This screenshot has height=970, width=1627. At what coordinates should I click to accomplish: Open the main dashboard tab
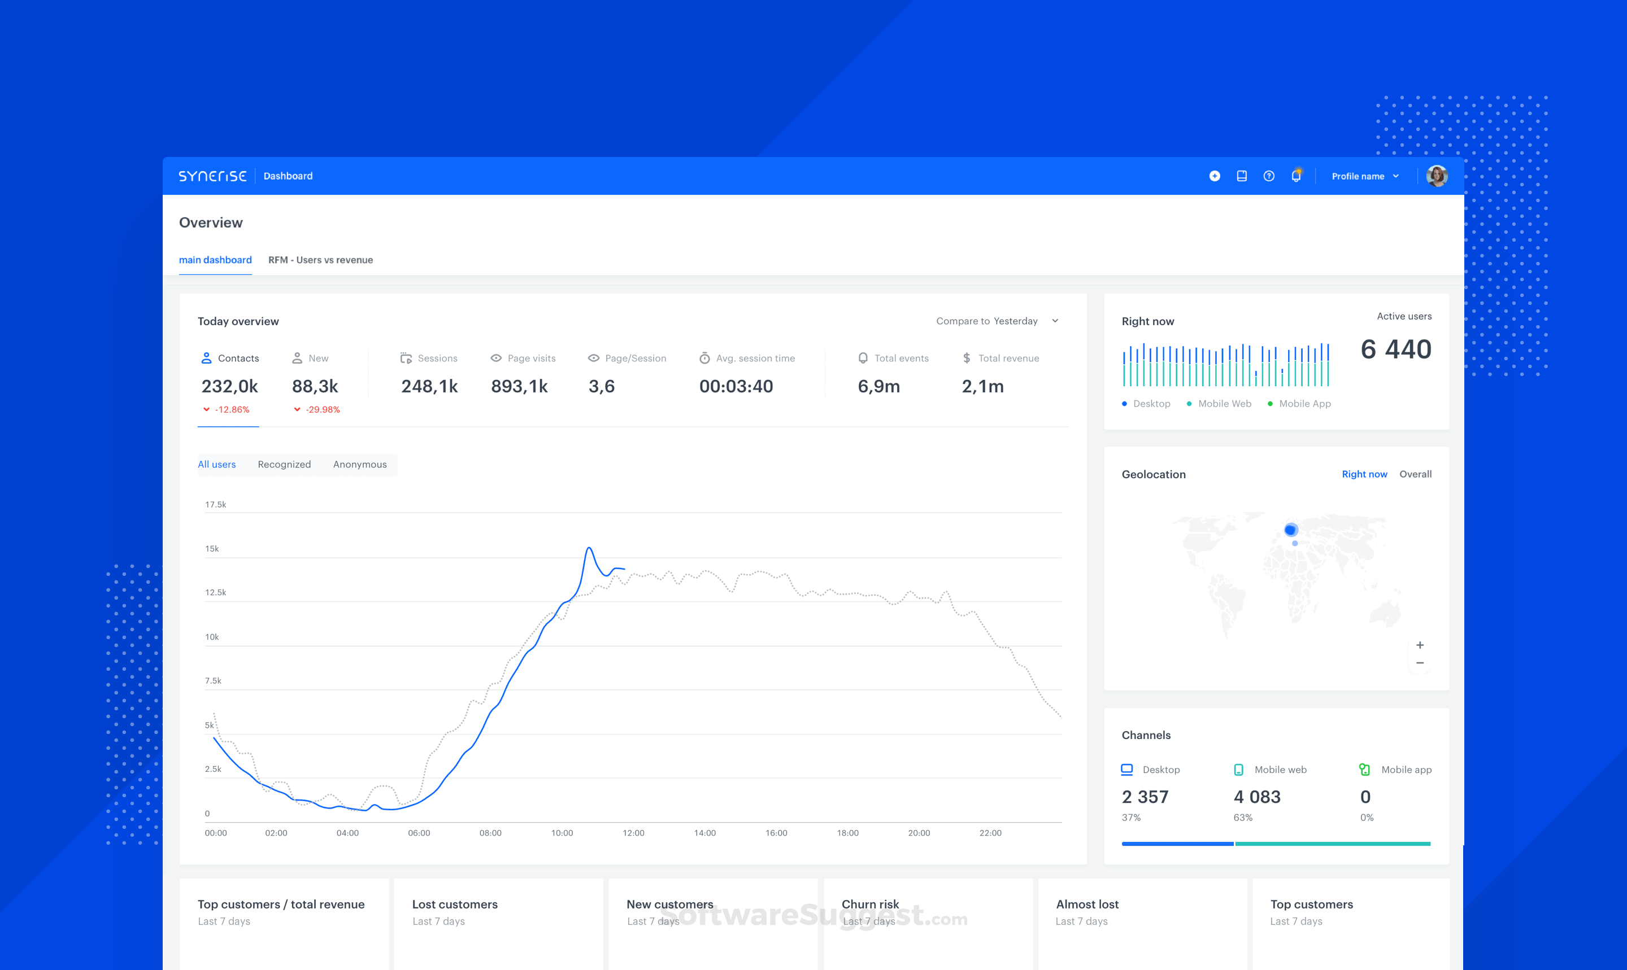pyautogui.click(x=215, y=260)
